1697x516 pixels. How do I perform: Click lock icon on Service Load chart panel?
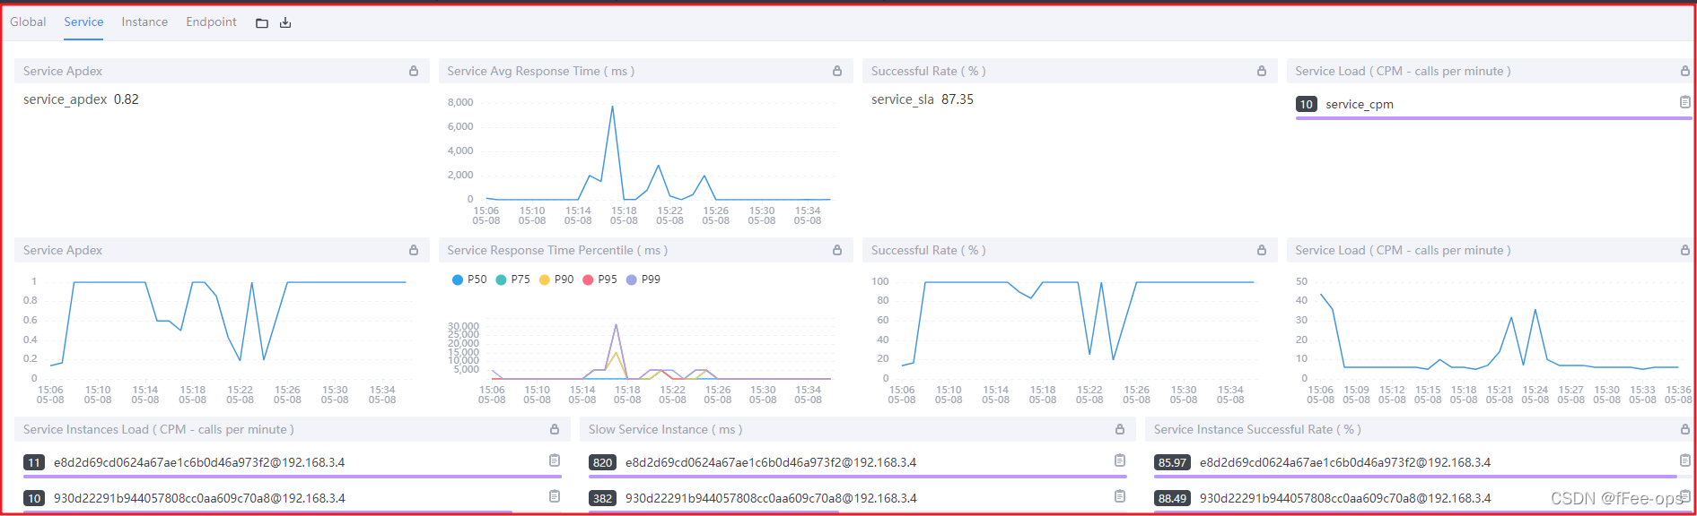1685,250
